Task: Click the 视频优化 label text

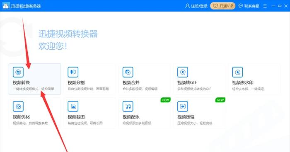Action: point(21,117)
